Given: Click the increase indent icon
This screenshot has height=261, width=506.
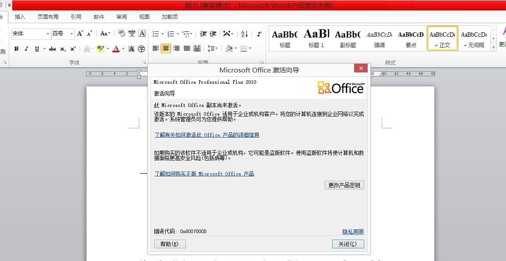Looking at the screenshot, I should click(x=213, y=34).
